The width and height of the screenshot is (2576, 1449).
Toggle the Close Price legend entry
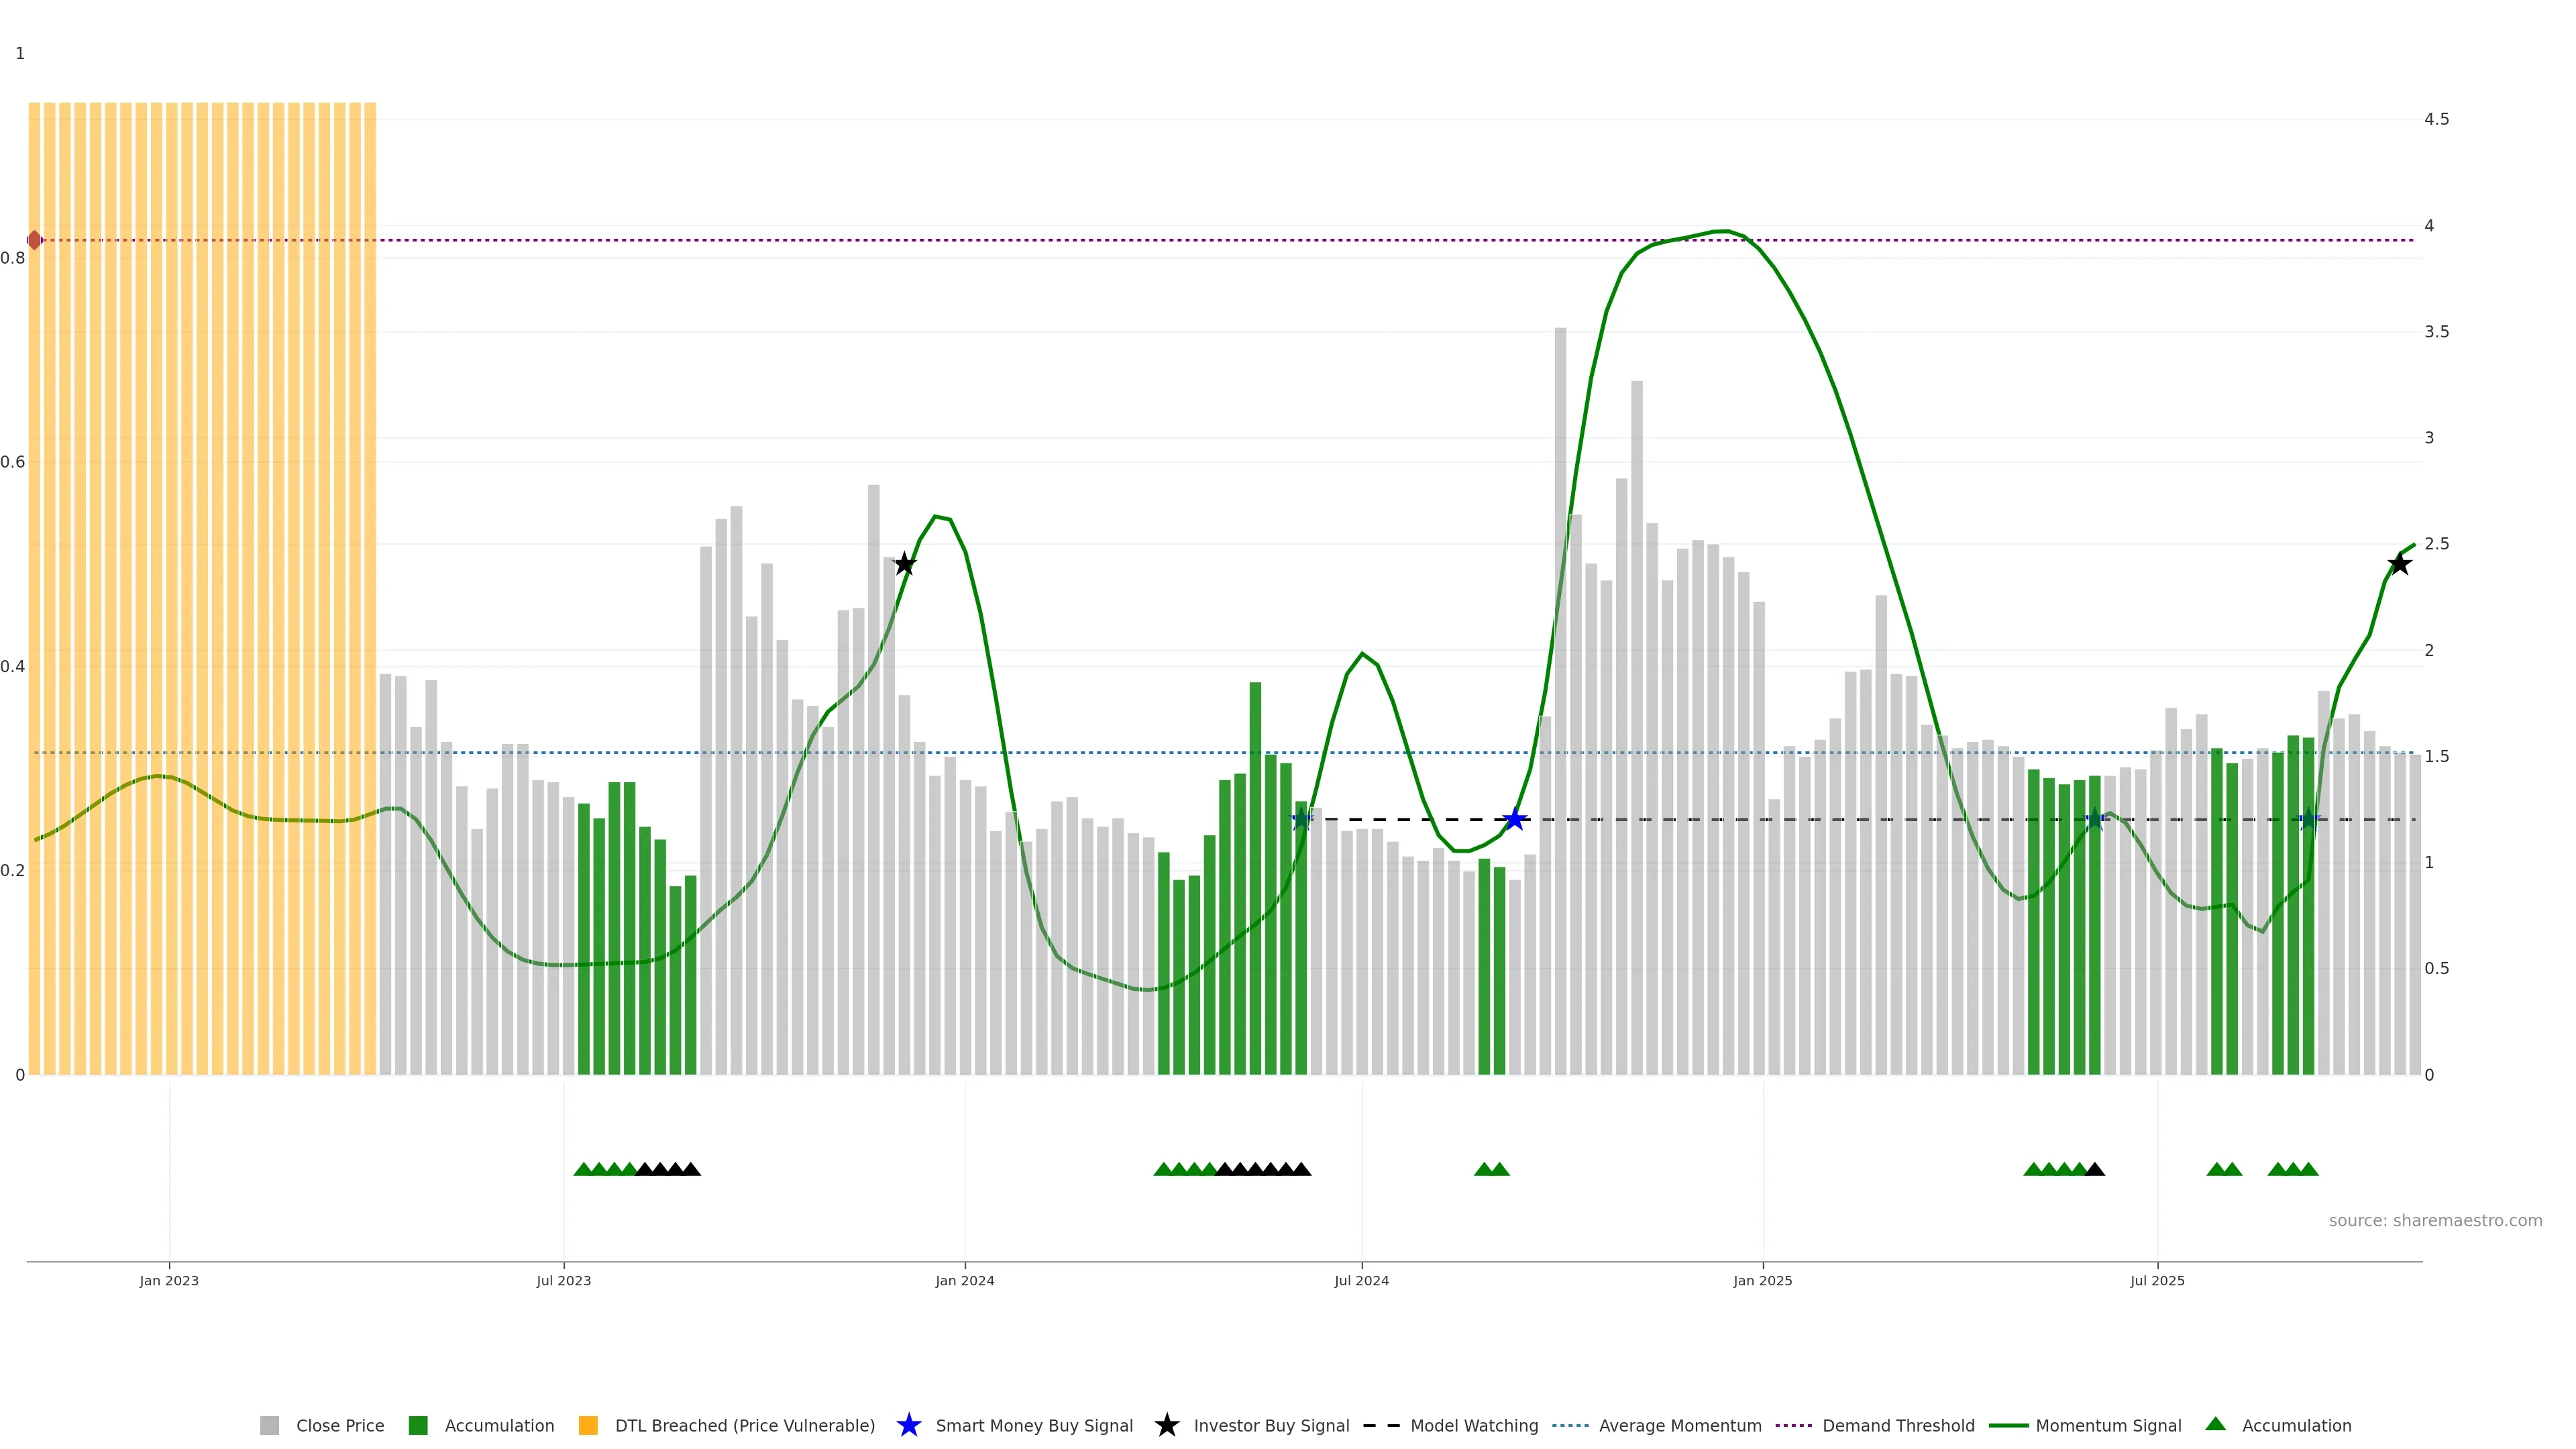tap(339, 1425)
